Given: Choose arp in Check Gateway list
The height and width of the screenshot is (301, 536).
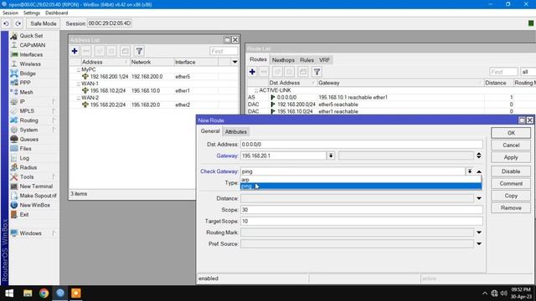Looking at the screenshot, I should [x=361, y=180].
